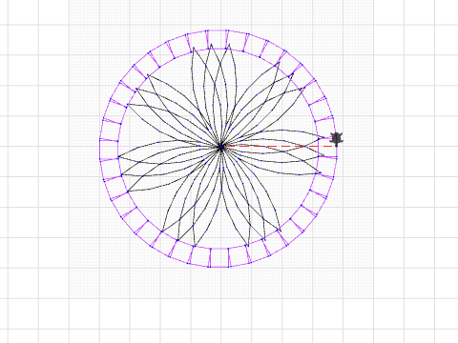Click the empty fine-grid canvas above the flower
The image size is (458, 343).
pyautogui.click(x=221, y=14)
